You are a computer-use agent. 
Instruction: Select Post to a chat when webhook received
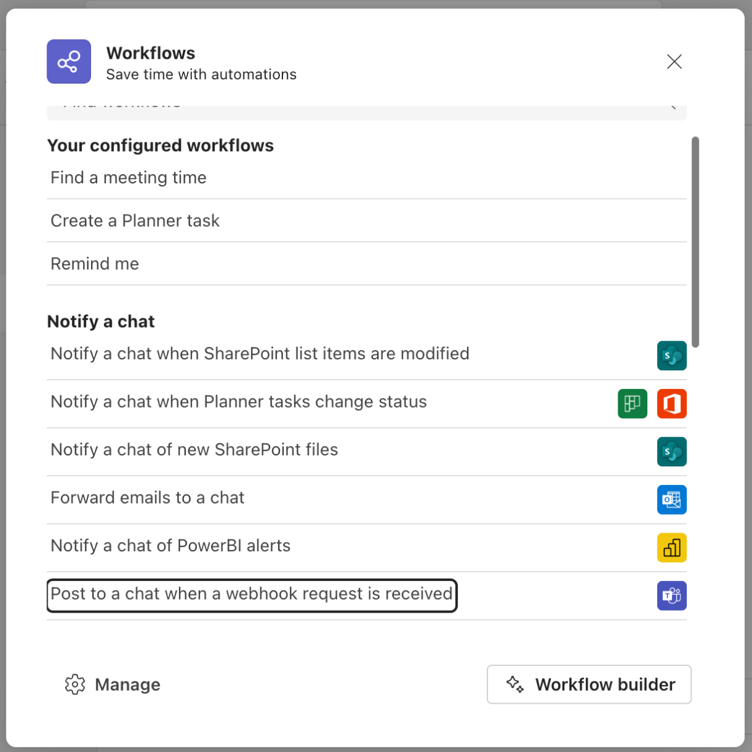pos(251,594)
